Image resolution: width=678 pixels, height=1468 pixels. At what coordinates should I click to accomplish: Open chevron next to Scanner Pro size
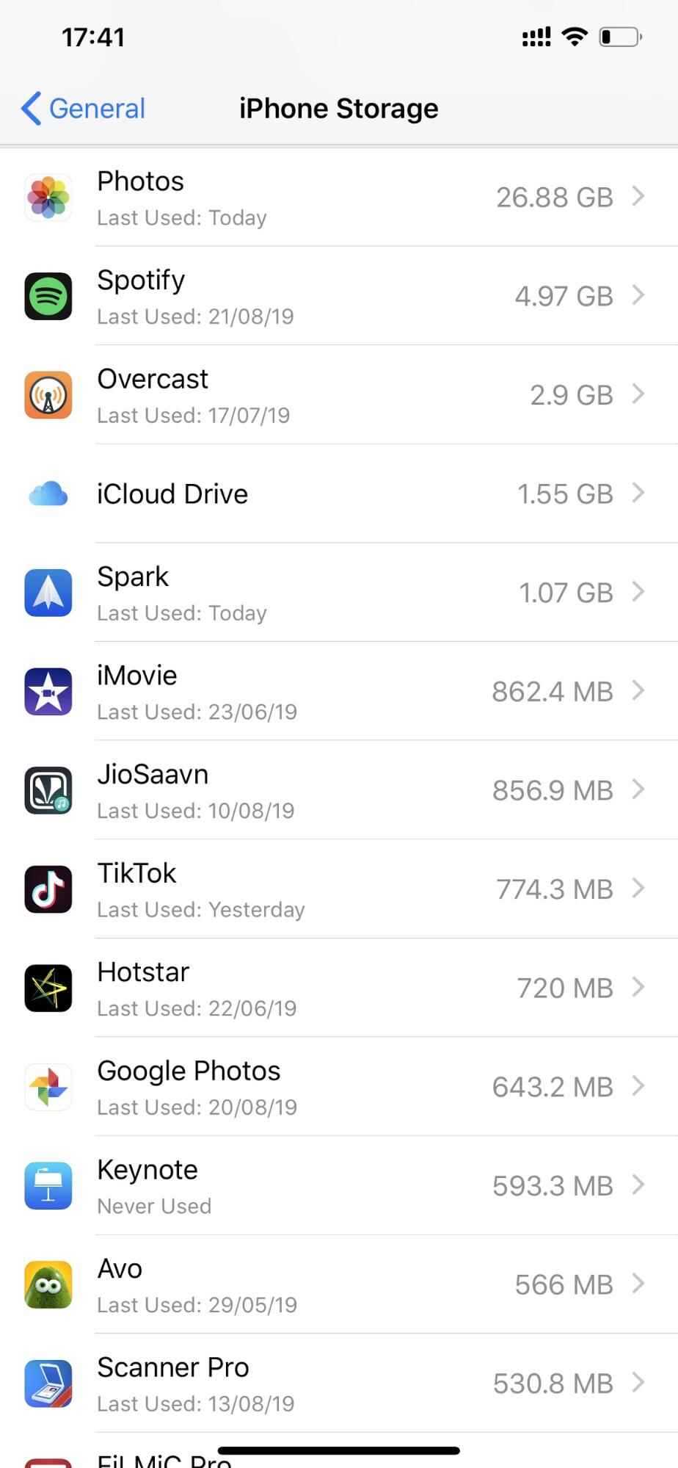638,1383
